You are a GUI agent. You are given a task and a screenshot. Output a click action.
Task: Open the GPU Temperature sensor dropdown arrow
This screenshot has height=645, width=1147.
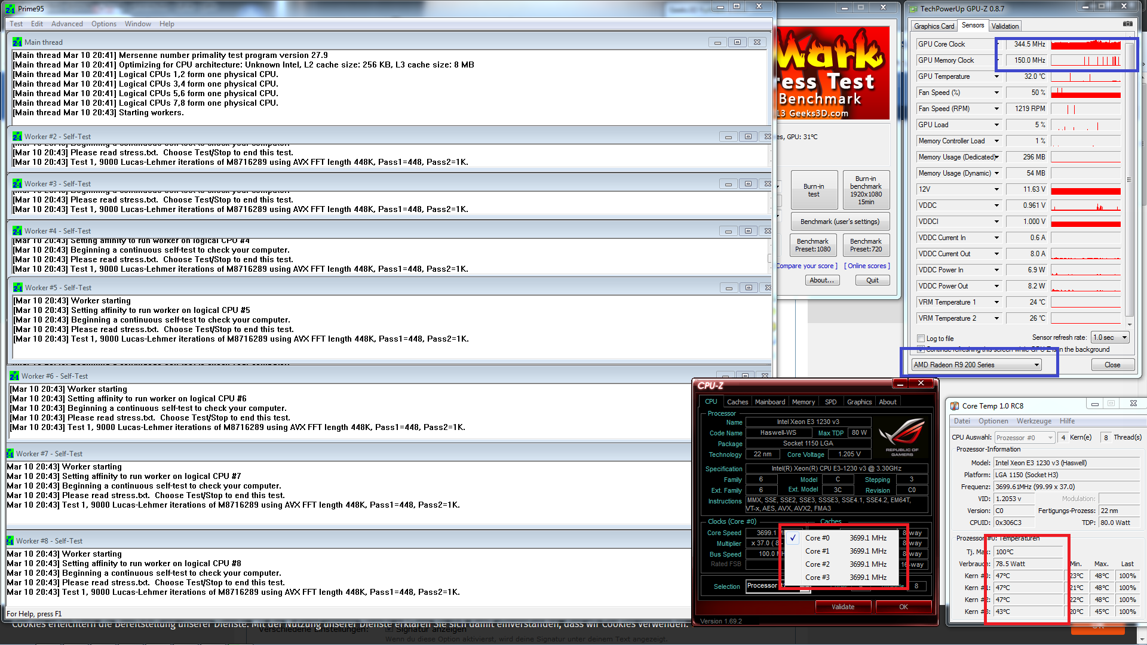996,76
